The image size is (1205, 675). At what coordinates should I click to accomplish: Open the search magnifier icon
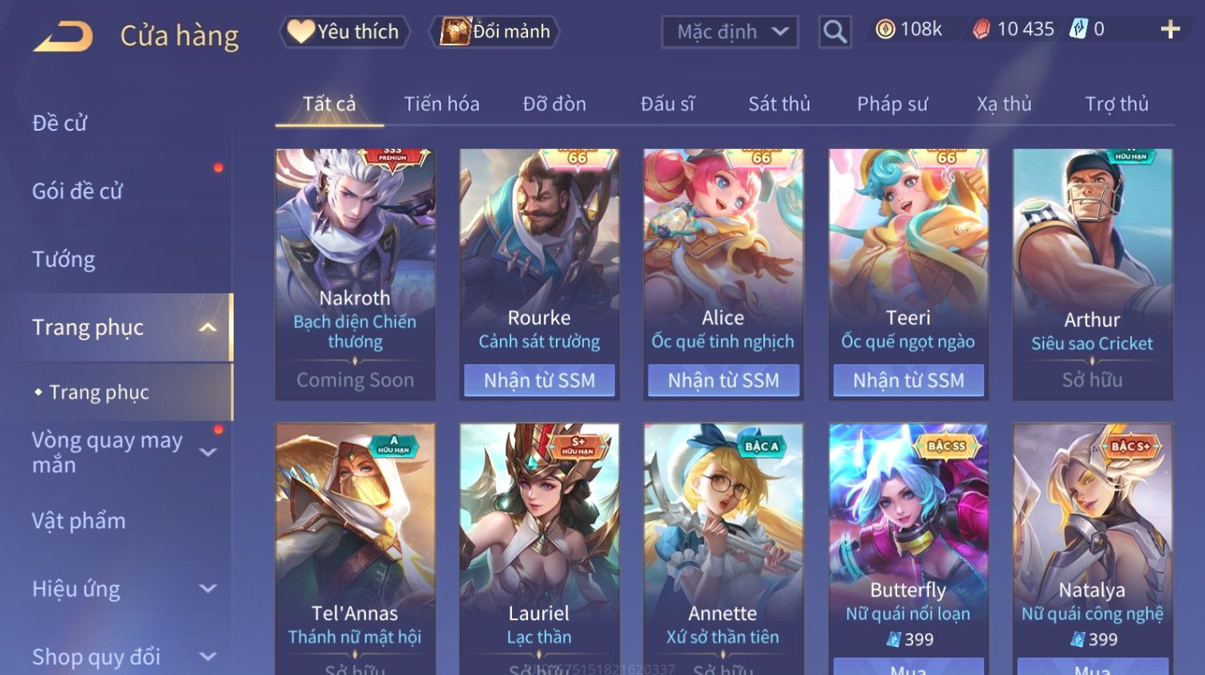pos(835,32)
